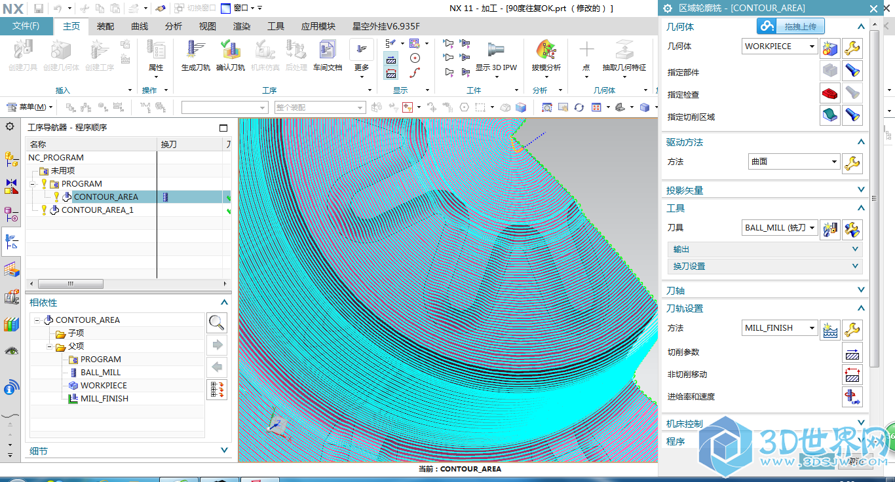The height and width of the screenshot is (482, 895).
Task: Open the blue info icon in the resource bar
Action: tap(10, 389)
